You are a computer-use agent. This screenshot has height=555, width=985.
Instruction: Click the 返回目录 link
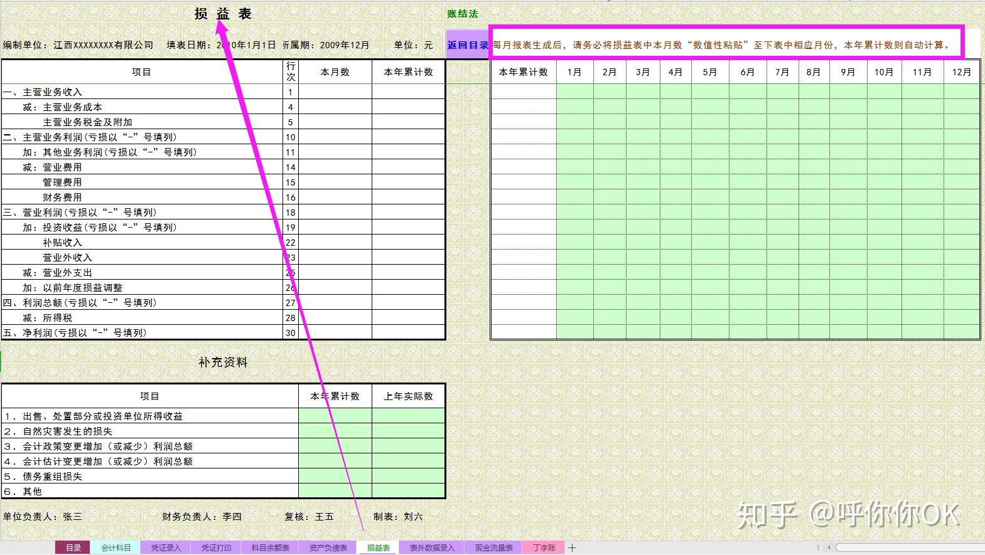[468, 45]
